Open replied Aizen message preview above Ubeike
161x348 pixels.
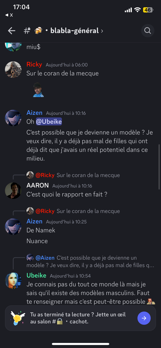(x=90, y=261)
